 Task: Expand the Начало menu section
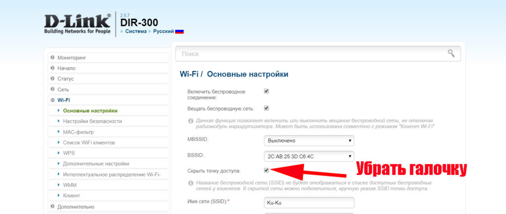click(x=108, y=68)
